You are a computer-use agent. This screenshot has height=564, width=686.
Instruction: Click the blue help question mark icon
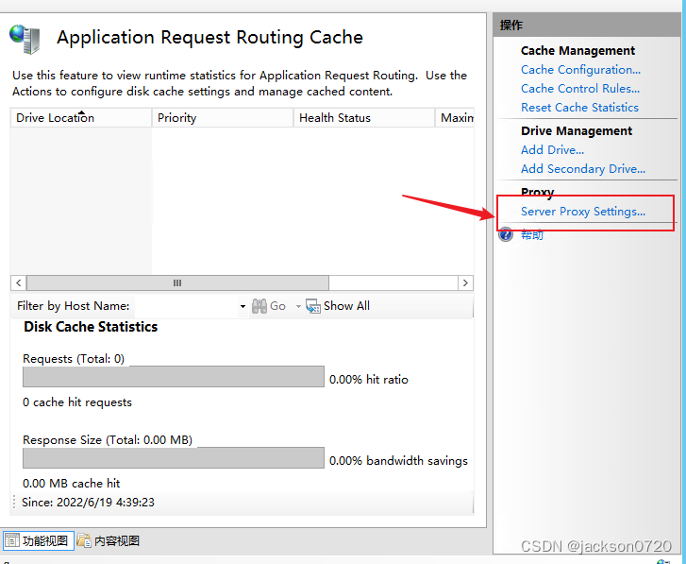(506, 234)
